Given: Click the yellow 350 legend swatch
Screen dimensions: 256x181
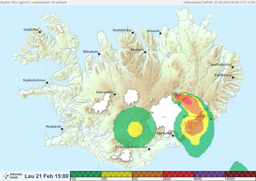Looking at the screenshot, I should click(117, 174).
